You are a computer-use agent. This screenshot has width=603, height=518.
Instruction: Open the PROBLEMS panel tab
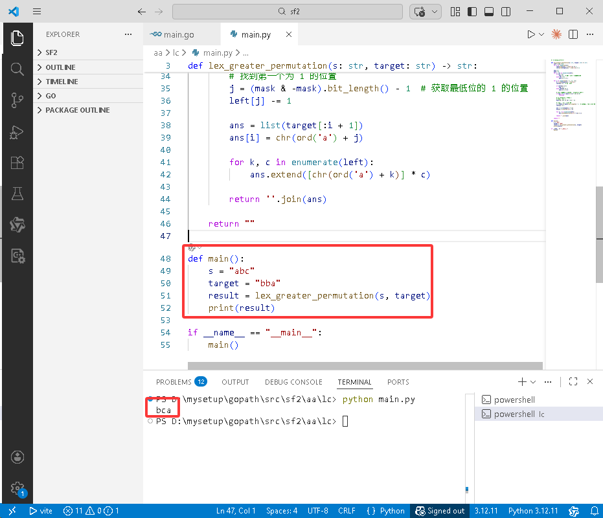coord(181,382)
